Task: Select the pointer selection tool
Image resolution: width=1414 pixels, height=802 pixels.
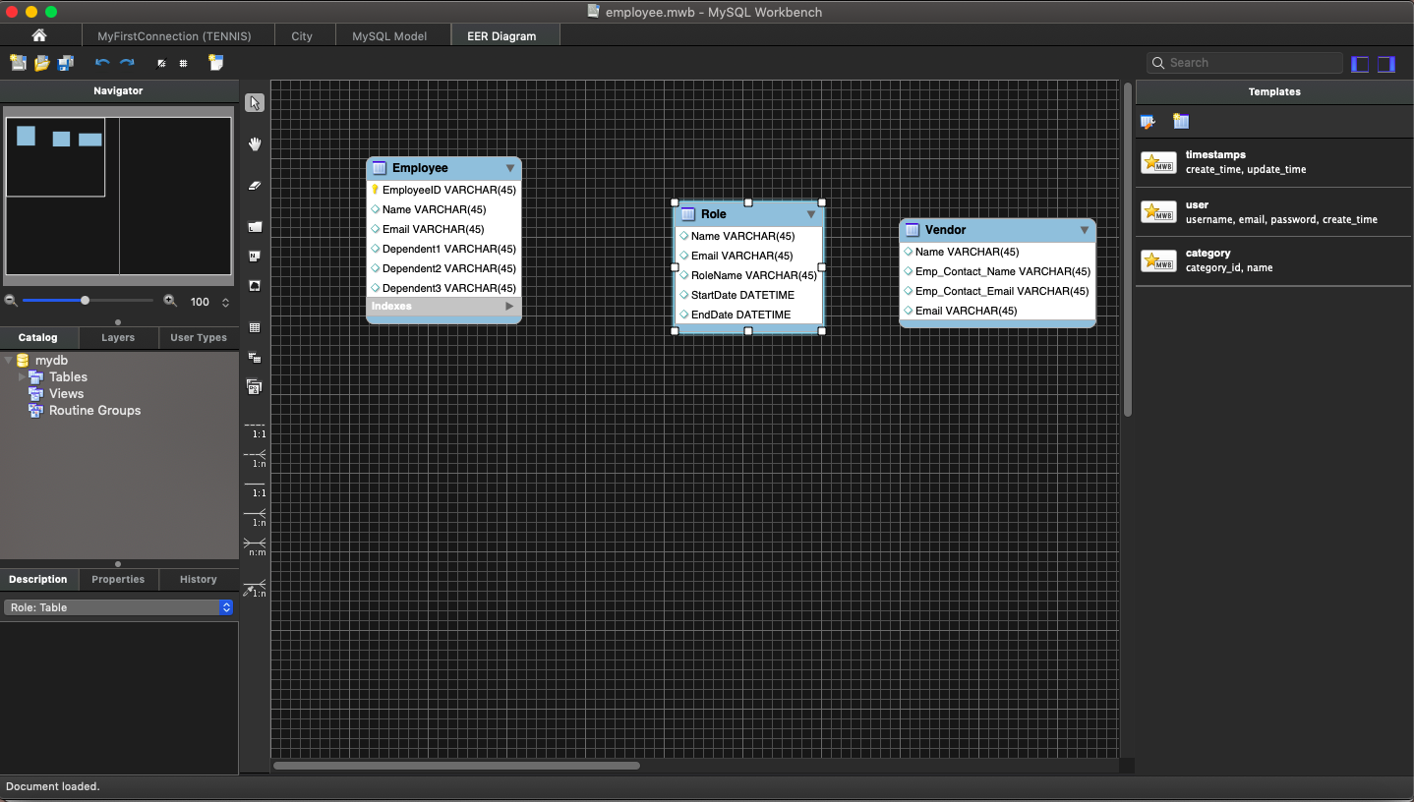Action: pos(255,103)
